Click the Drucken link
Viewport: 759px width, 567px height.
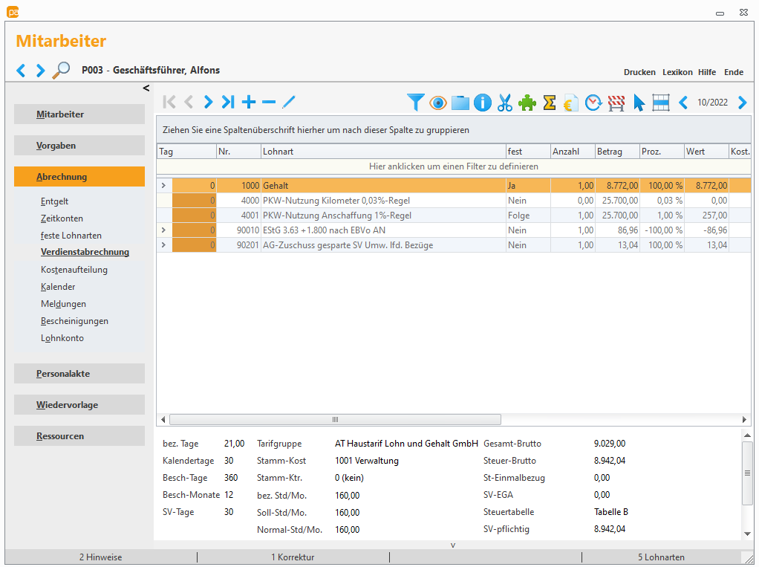tap(639, 72)
